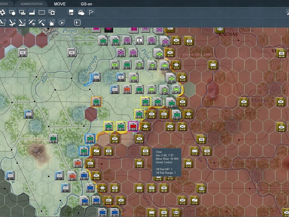Screen dimensions: 289x217
Task: Select the SEC unit labeled 1-16
Action: click(78, 163)
